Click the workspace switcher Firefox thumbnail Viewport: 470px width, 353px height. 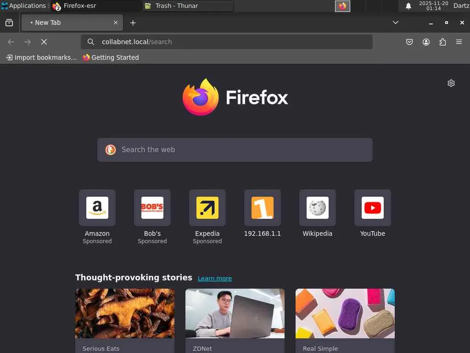pyautogui.click(x=342, y=6)
